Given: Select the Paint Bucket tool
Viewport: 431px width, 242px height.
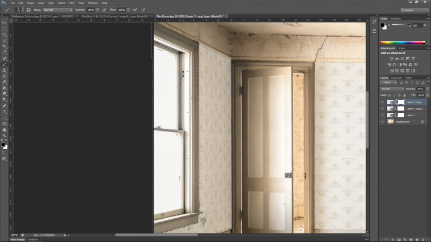Looking at the screenshot, I should click(x=4, y=88).
